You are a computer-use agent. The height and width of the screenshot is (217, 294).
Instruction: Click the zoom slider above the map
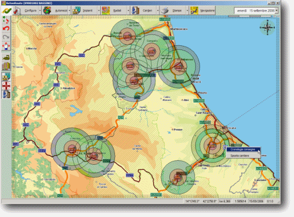click(x=250, y=16)
